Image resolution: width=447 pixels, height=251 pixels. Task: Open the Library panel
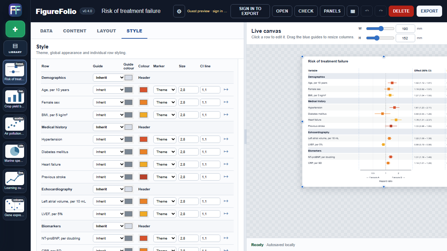(x=15, y=48)
